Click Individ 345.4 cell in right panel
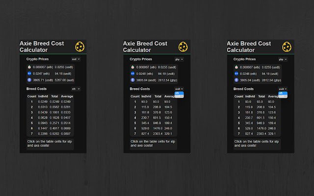This screenshot has width=314, height=196. click(x=249, y=123)
